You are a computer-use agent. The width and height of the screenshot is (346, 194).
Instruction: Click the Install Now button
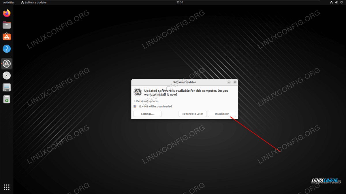pyautogui.click(x=222, y=114)
